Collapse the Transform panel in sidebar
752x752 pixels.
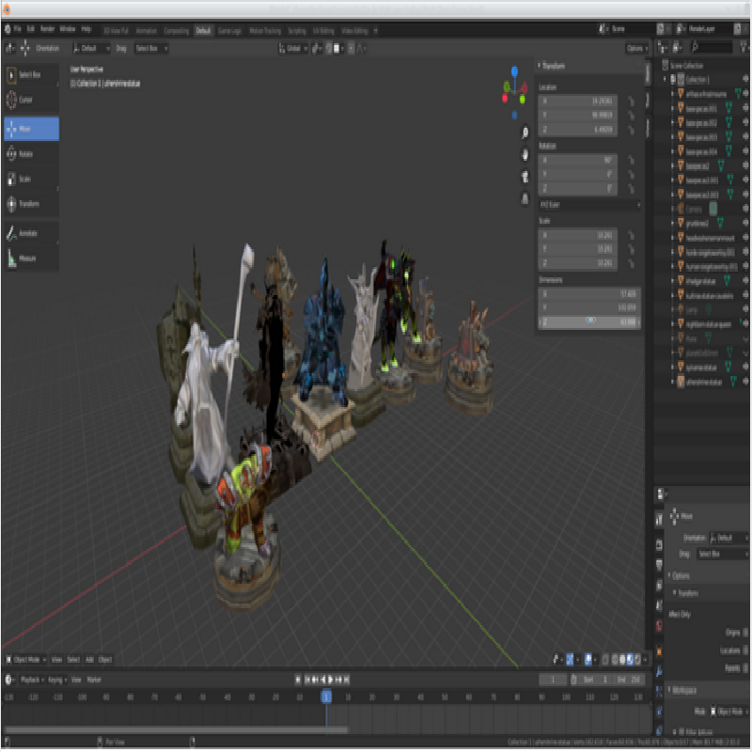(x=552, y=66)
